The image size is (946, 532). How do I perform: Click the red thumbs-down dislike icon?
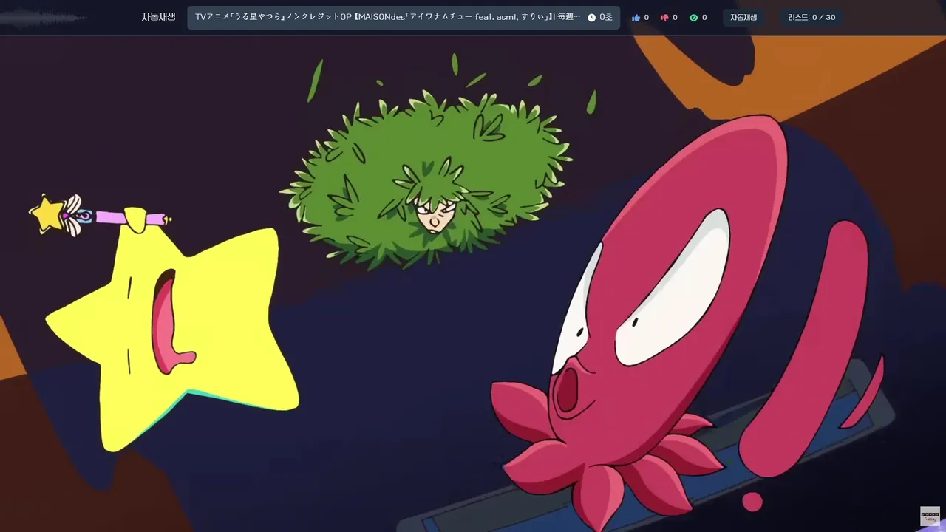pos(664,17)
